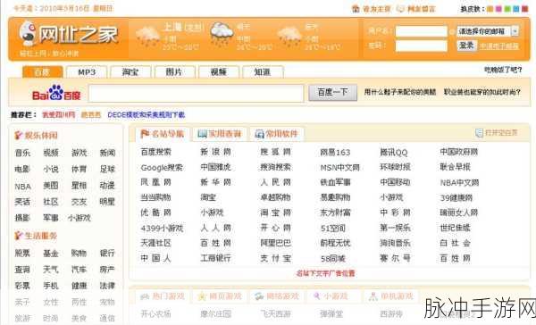Open the 网易163 site link
This screenshot has width=536, height=325.
[x=335, y=152]
